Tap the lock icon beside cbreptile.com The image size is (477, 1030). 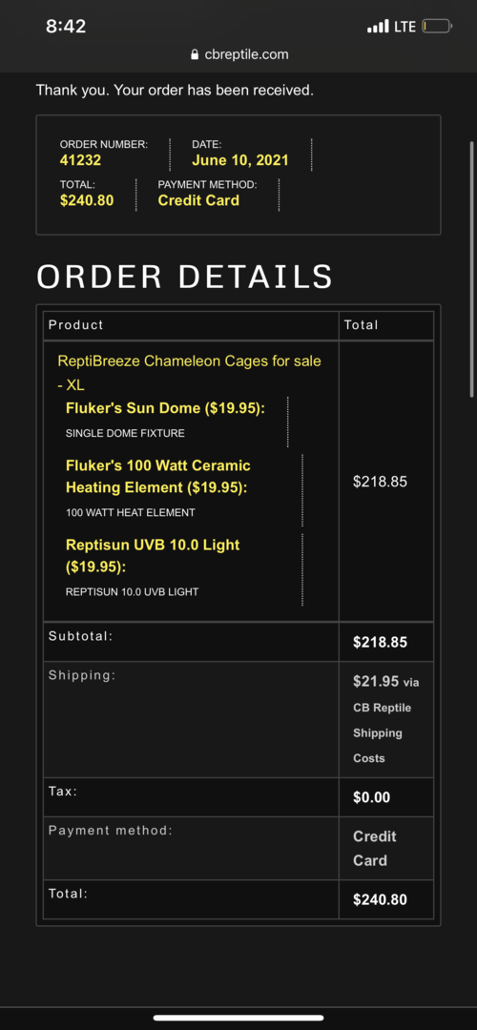(x=194, y=54)
